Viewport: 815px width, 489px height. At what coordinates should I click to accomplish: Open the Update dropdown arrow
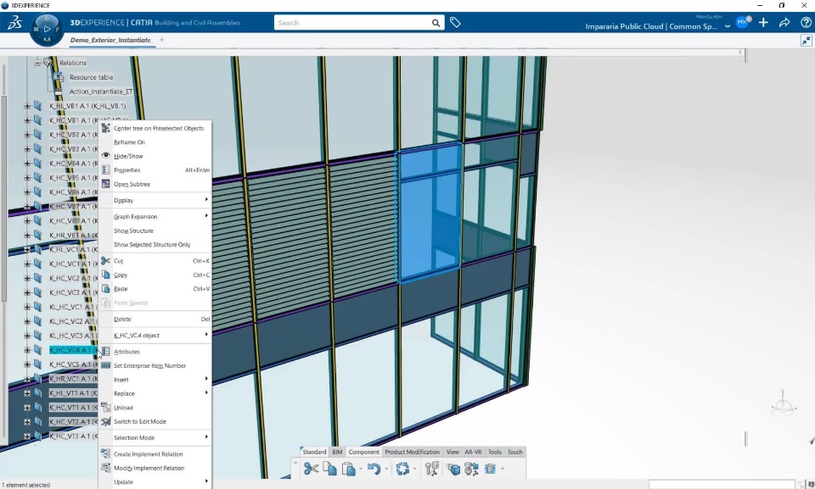[414, 470]
